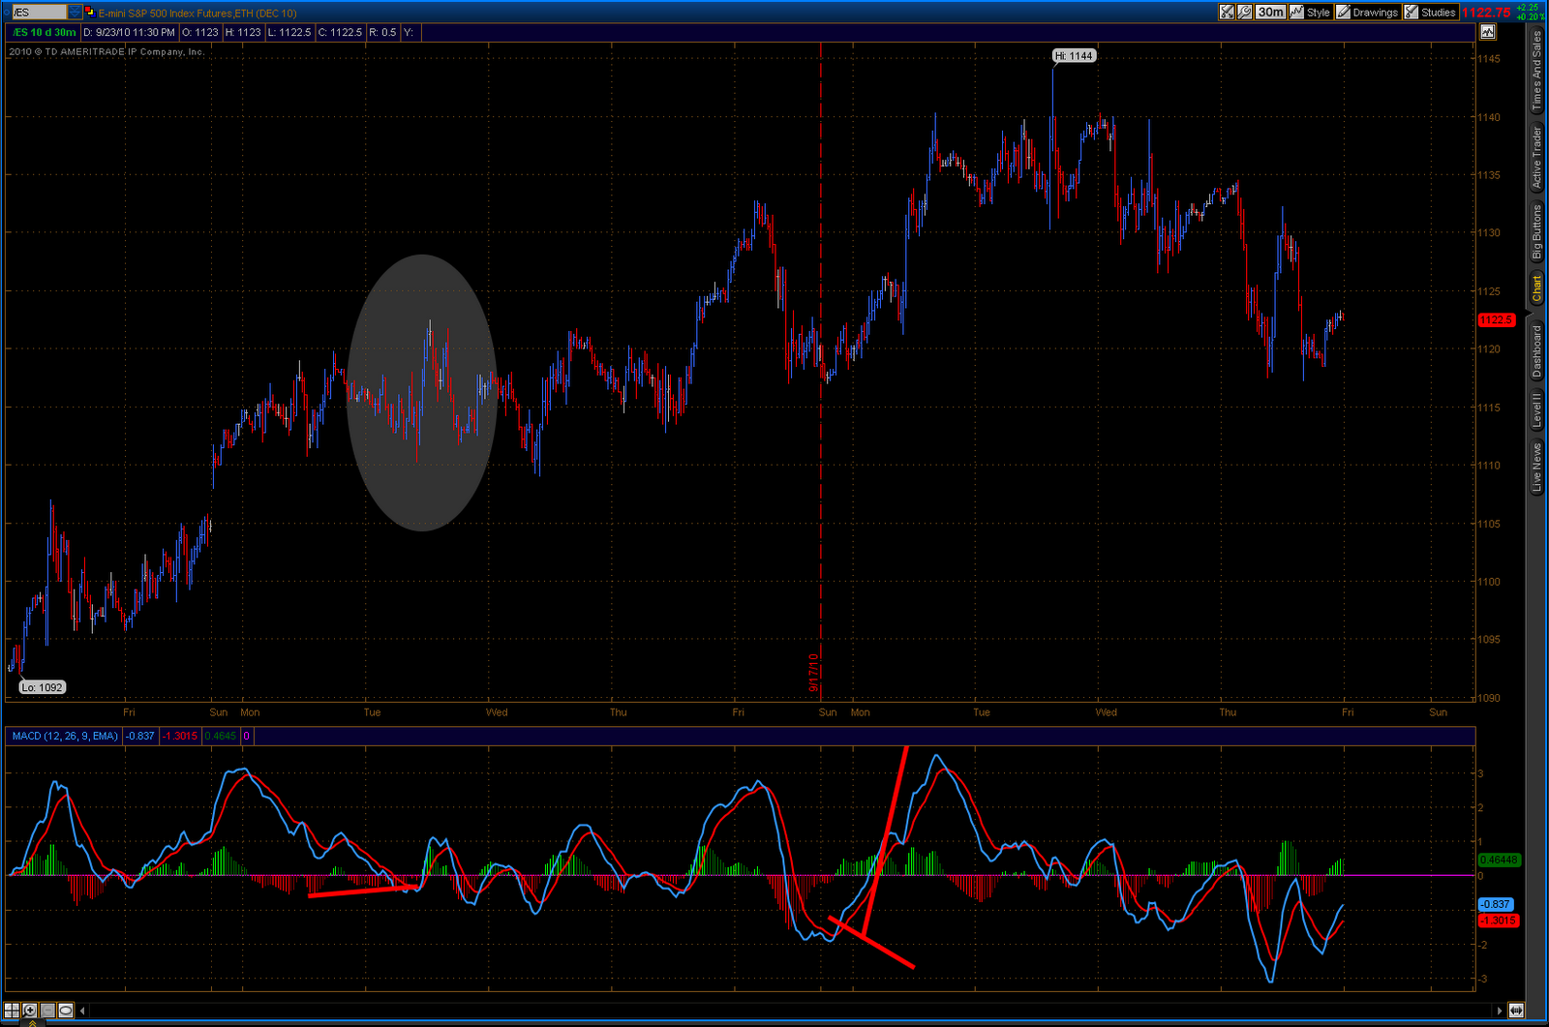Toggle the Big Buttons side panel
The height and width of the screenshot is (1027, 1549).
click(1536, 232)
